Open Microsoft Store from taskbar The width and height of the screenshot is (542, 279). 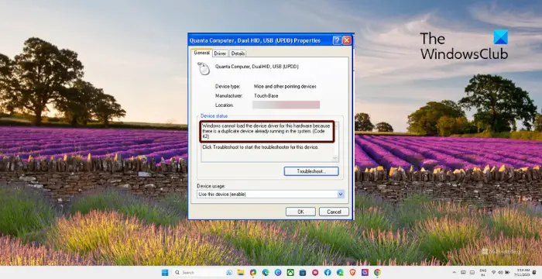point(303,273)
